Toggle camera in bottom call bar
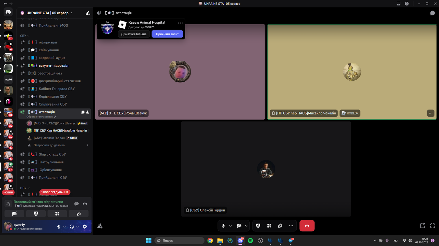The image size is (439, 246). pos(239,226)
